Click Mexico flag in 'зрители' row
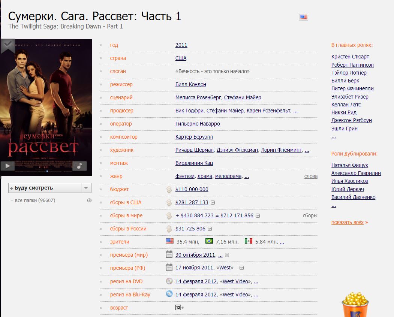The height and width of the screenshot is (317, 394). tap(249, 241)
